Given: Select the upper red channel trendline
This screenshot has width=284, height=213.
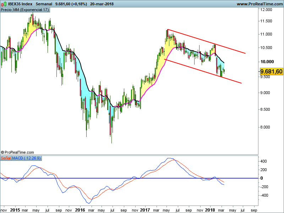Looking at the screenshot, I should (x=206, y=41).
